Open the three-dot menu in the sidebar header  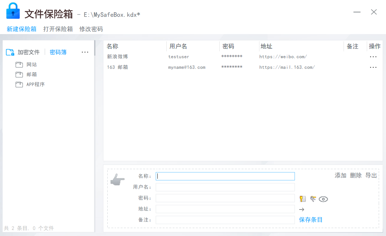(x=85, y=52)
